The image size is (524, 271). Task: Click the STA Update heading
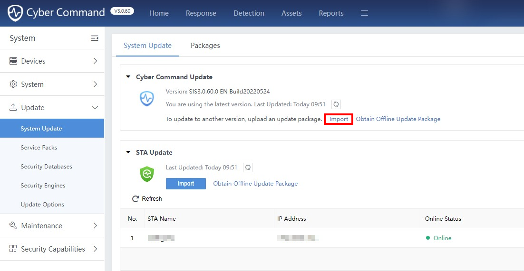[154, 152]
